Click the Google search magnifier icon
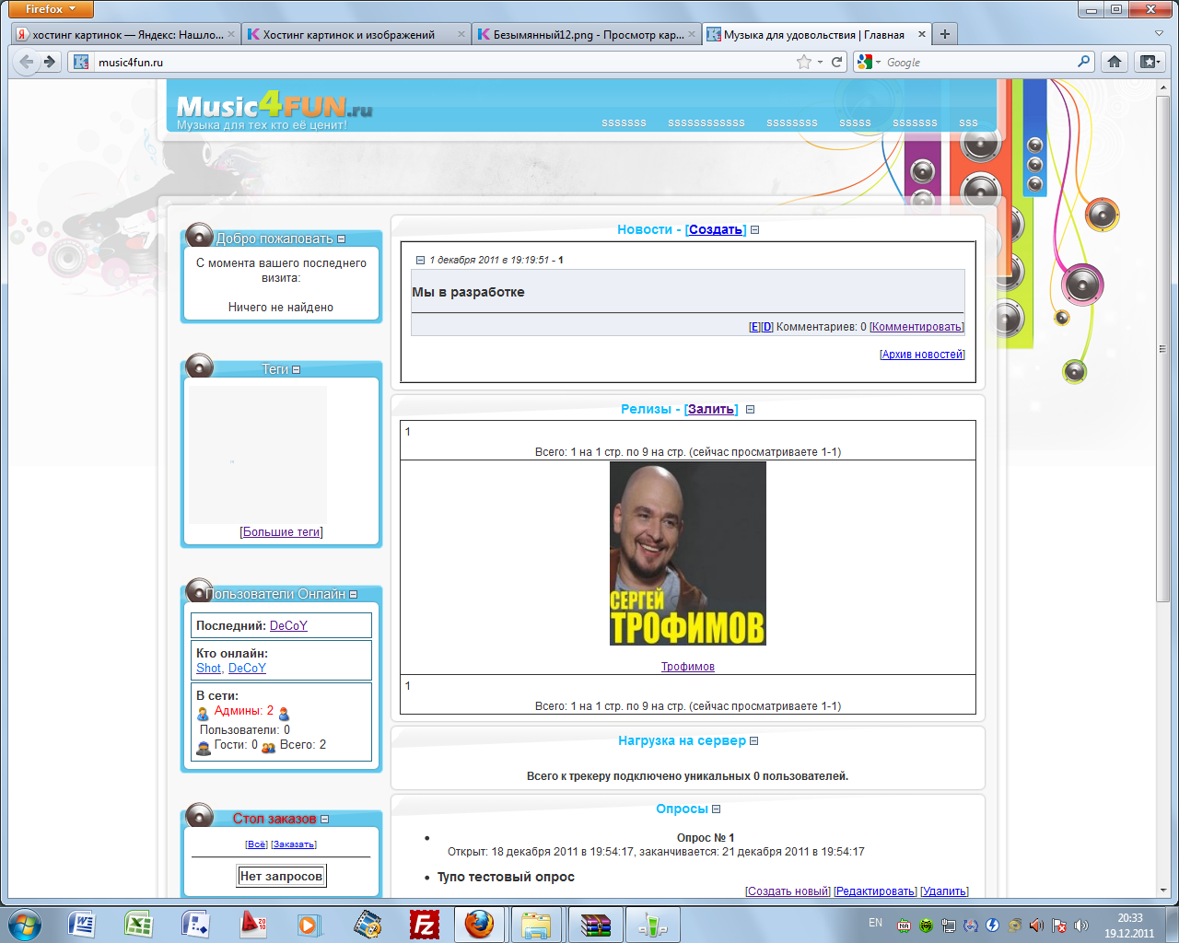Screen dimensions: 1179x943 click(x=1083, y=62)
